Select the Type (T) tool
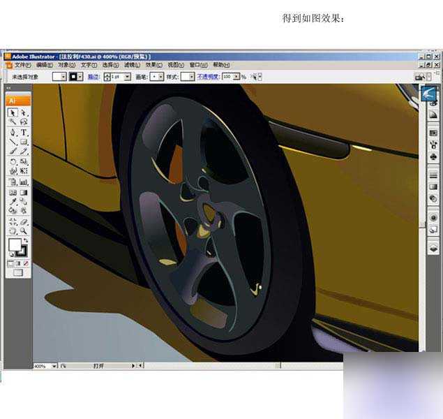 tap(24, 132)
